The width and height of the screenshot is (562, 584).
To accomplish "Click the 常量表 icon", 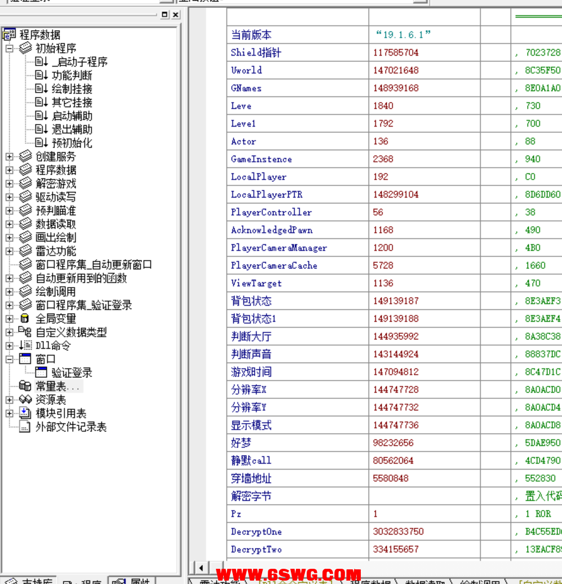I will 25,386.
